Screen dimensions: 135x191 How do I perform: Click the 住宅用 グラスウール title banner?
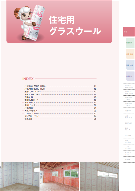[x=59, y=22]
